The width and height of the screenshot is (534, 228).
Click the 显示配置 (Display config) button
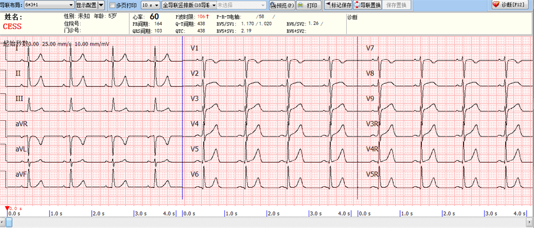86,5
